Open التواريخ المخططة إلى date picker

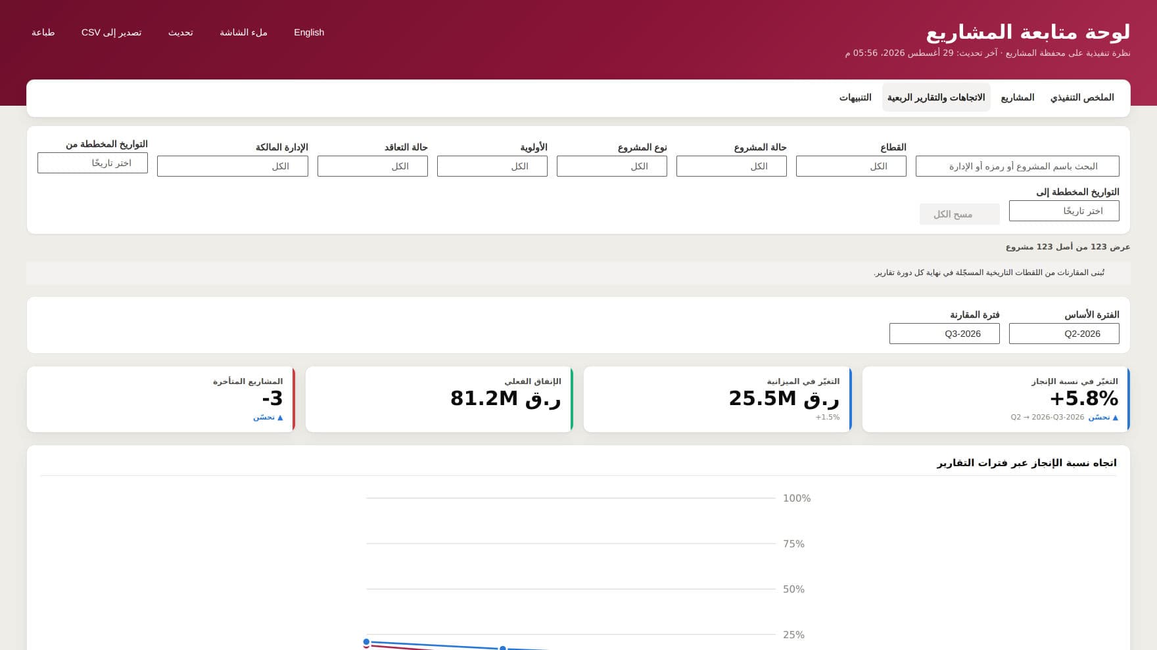pyautogui.click(x=1064, y=211)
